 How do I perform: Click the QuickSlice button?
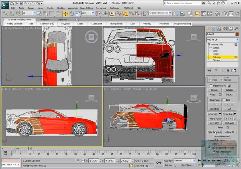[x=214, y=109]
